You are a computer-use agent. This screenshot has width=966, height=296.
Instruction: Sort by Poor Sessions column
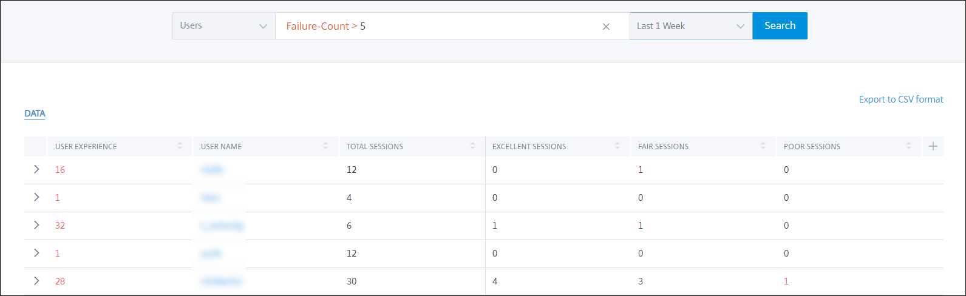tap(908, 146)
